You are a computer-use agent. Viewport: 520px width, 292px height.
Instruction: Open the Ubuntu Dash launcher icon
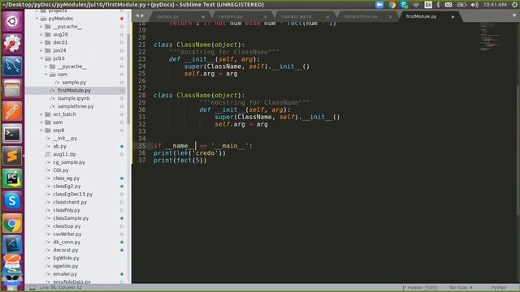(x=12, y=22)
